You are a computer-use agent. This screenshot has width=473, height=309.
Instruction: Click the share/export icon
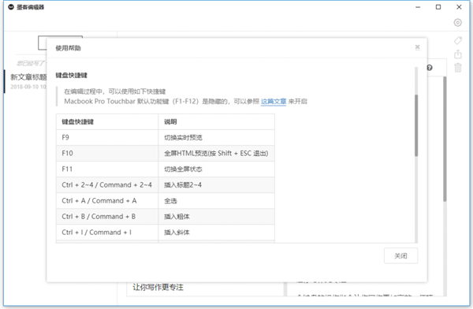pyautogui.click(x=458, y=54)
